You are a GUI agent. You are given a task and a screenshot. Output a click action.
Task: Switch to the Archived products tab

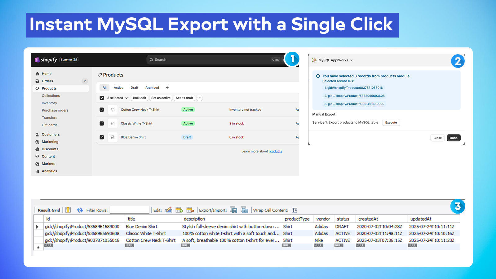coord(152,87)
